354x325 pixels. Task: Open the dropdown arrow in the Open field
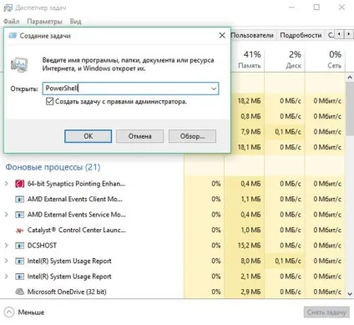(x=214, y=89)
